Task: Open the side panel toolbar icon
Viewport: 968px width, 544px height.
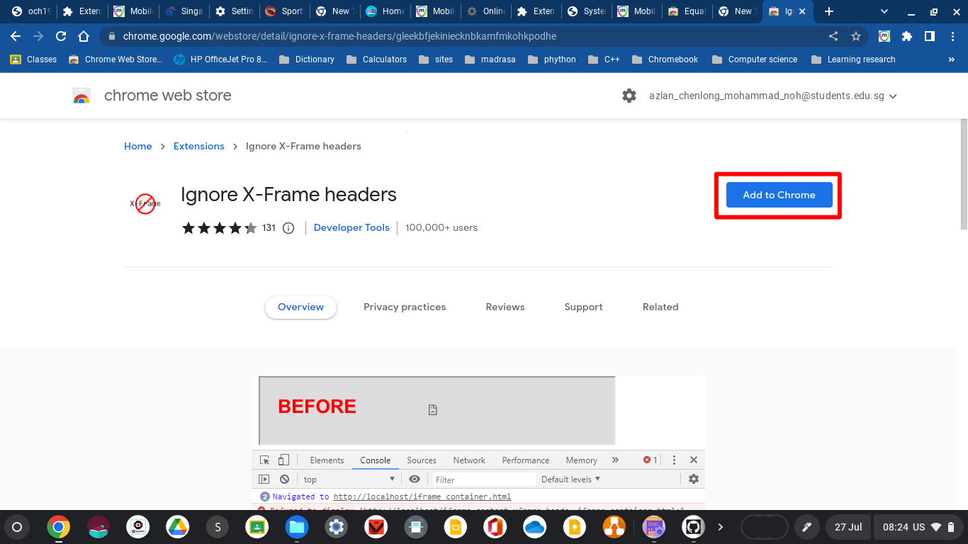Action: (x=929, y=36)
